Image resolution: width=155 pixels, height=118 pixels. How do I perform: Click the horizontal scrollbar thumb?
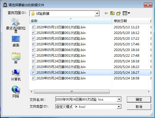click(72, 92)
